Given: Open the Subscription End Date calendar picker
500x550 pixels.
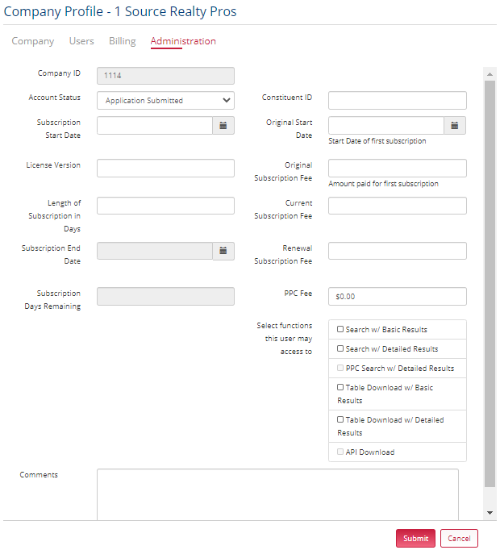Looking at the screenshot, I should click(223, 251).
